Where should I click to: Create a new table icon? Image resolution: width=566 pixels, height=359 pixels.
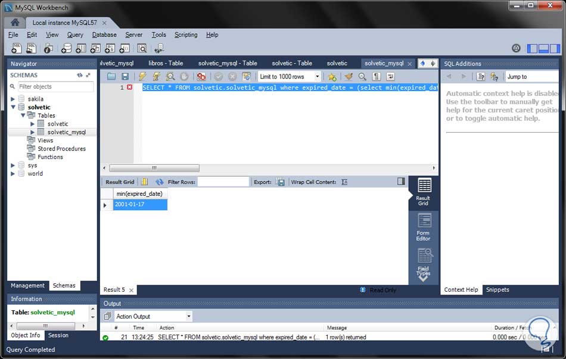[x=81, y=48]
